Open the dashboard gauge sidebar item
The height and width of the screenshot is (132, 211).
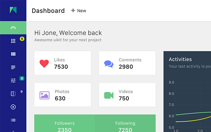[13, 28]
